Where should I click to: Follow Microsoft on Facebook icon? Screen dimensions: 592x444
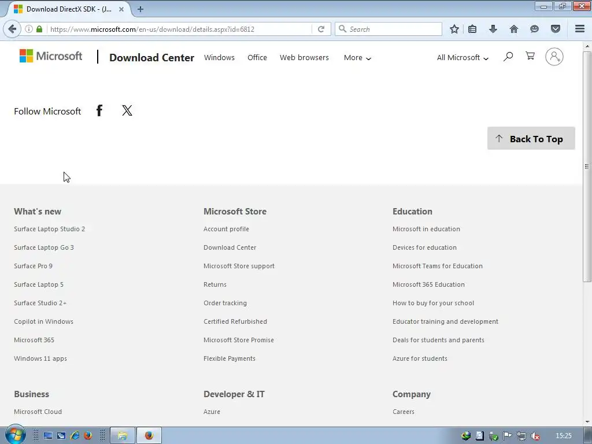(99, 110)
